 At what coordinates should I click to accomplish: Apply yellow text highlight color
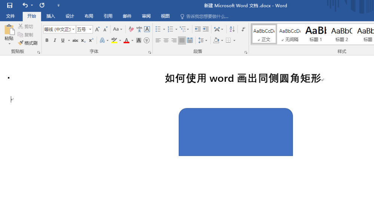[x=114, y=40]
